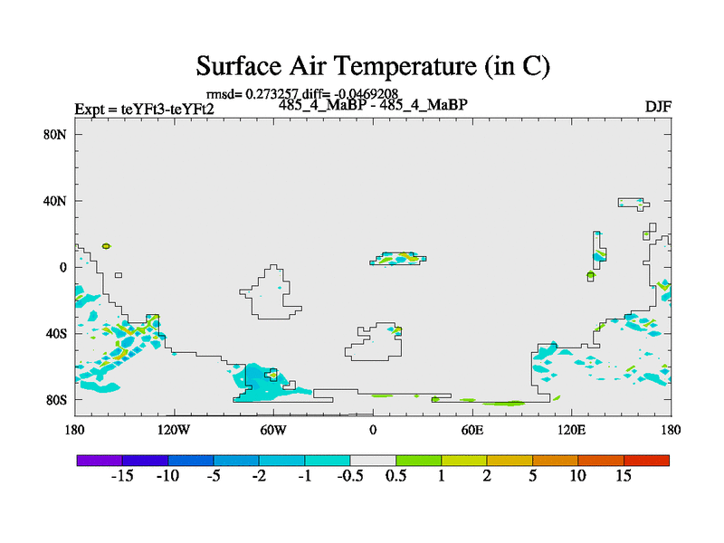Click the 80N latitude axis label
This screenshot has width=724, height=543.
(57, 134)
